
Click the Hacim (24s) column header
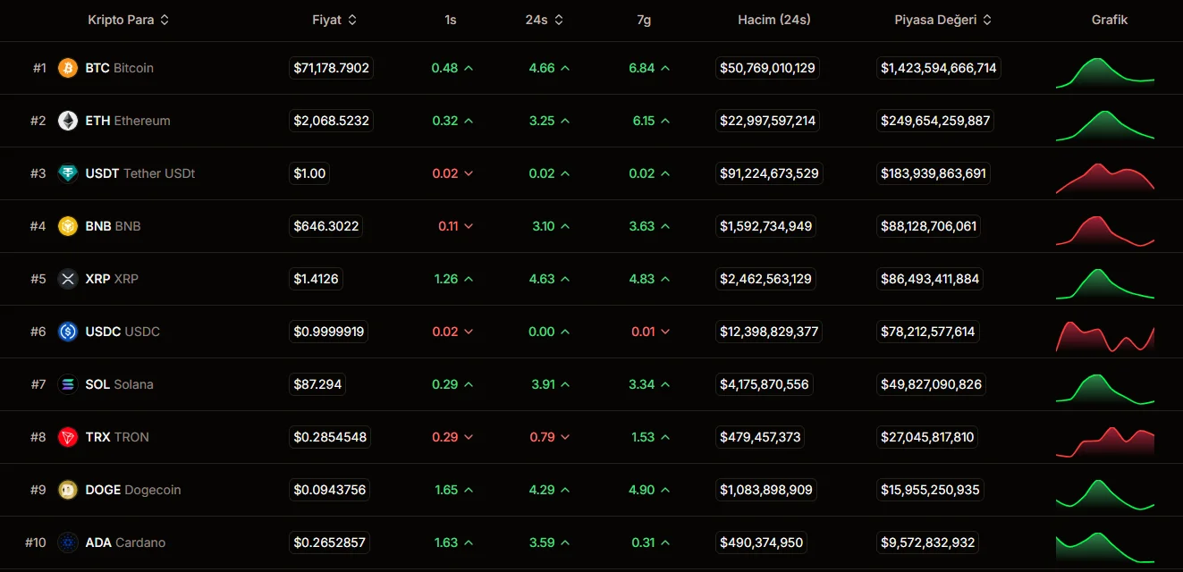773,20
